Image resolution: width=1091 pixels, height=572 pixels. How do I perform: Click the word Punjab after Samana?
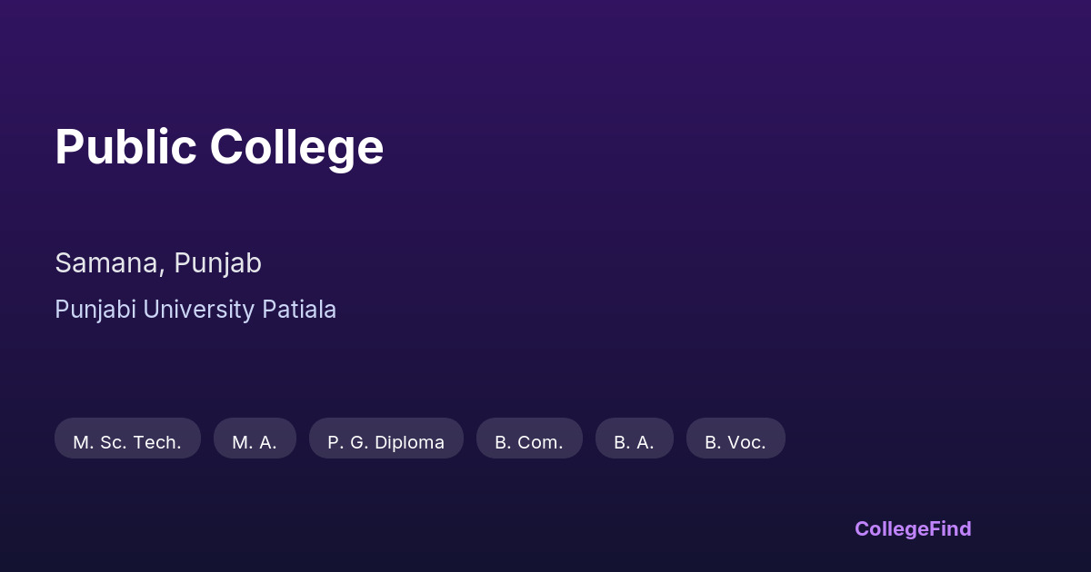coord(217,263)
